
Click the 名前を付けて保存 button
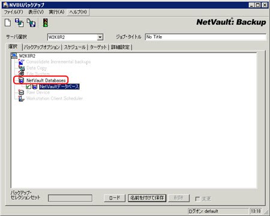click(x=147, y=198)
